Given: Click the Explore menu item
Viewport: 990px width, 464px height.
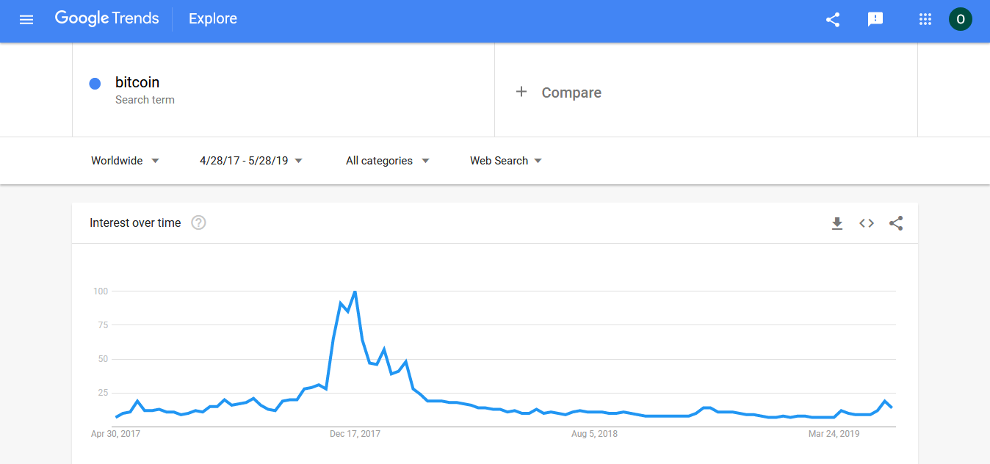Looking at the screenshot, I should pyautogui.click(x=212, y=19).
